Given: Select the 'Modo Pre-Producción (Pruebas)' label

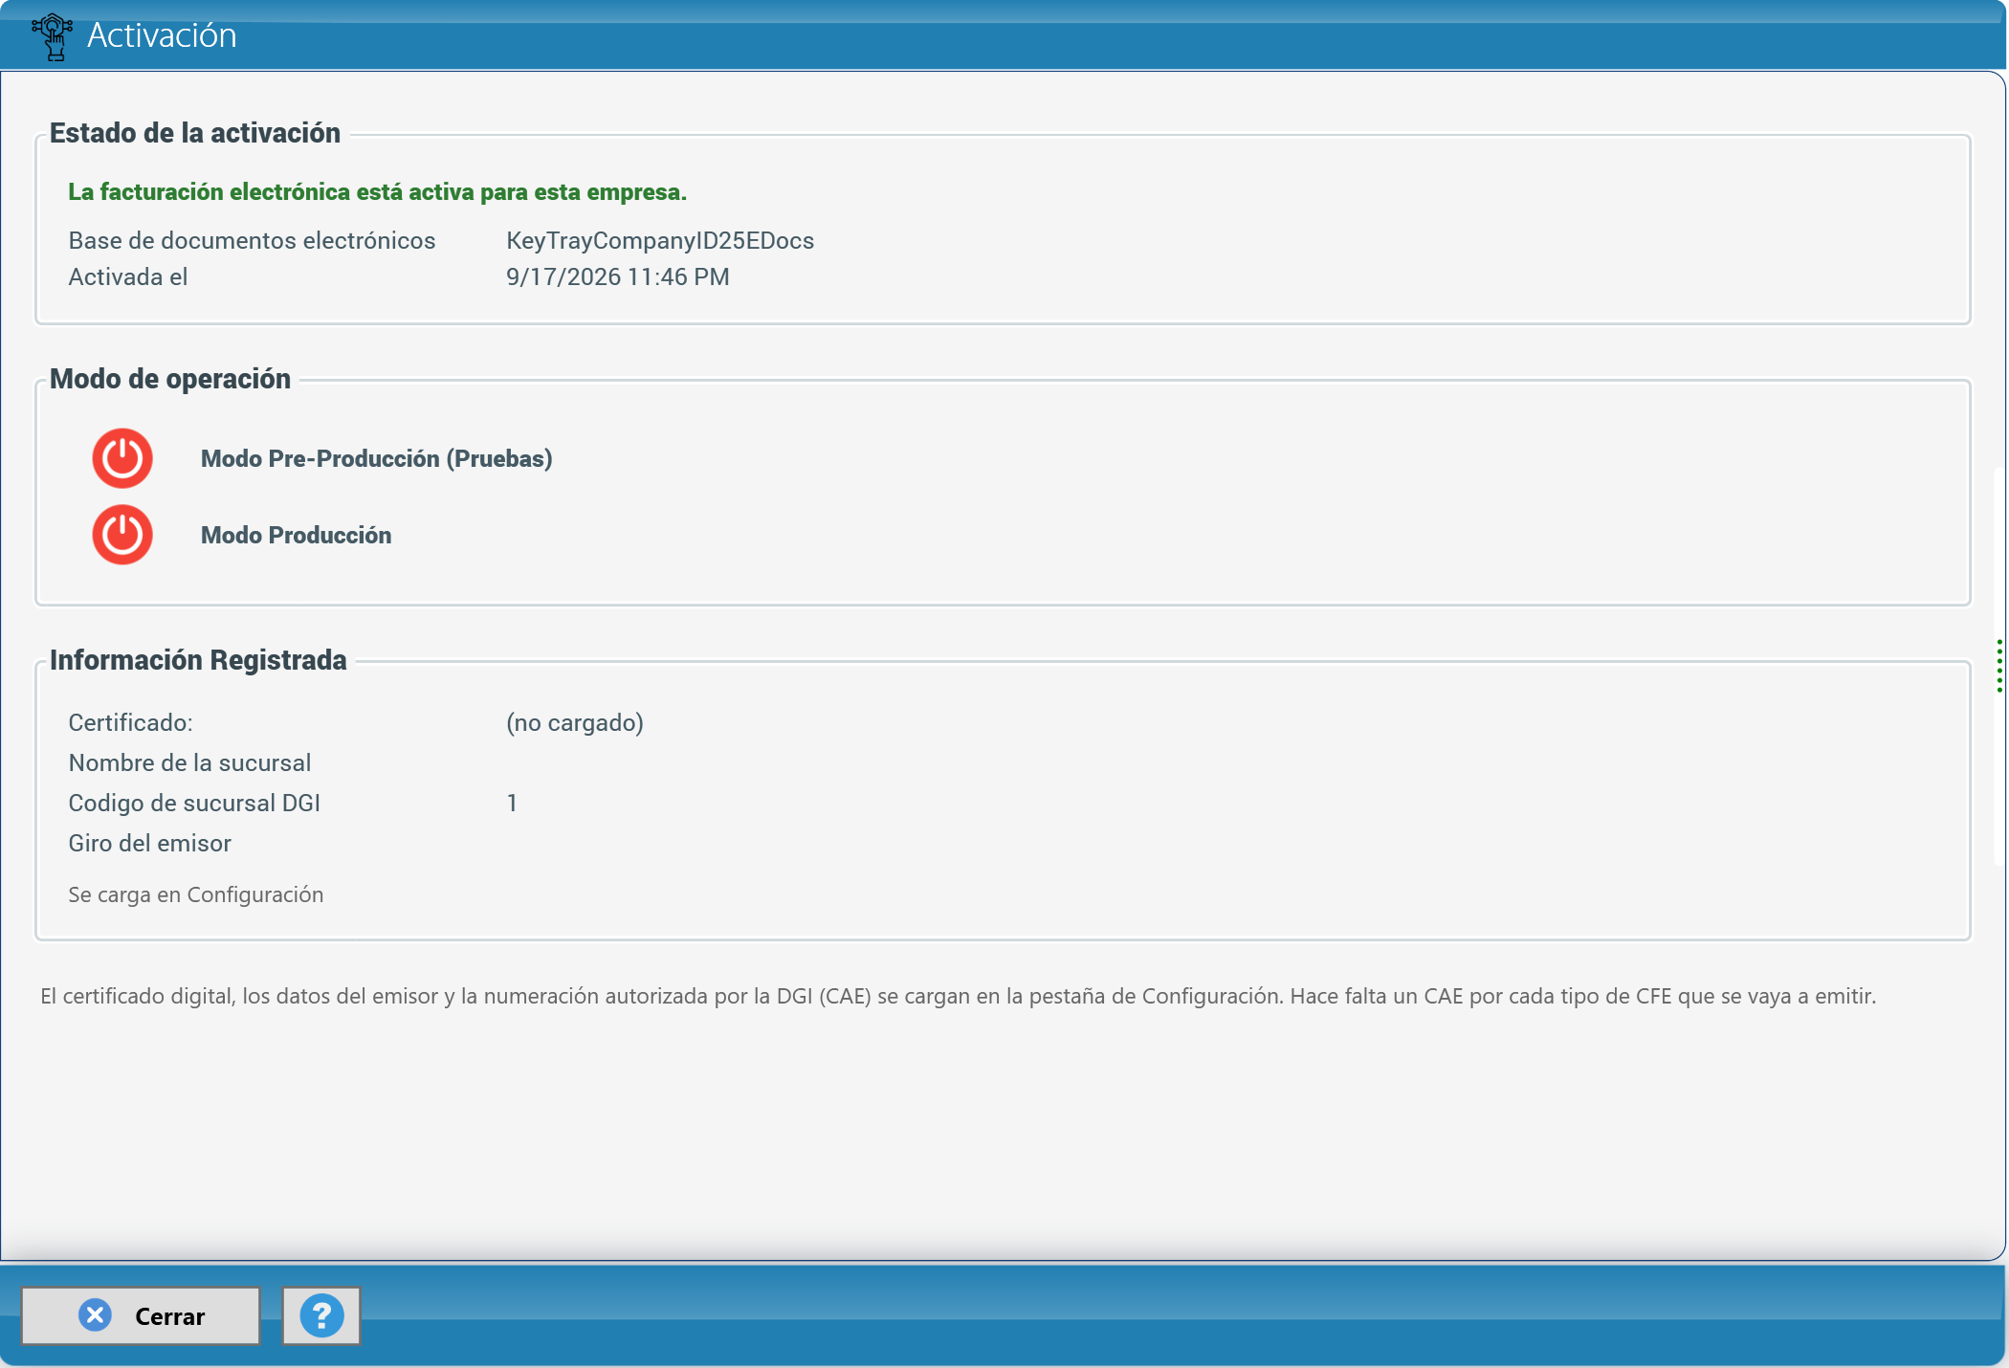Looking at the screenshot, I should pos(376,458).
